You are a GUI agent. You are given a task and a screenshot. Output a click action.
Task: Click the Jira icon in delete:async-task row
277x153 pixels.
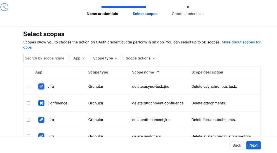41,87
